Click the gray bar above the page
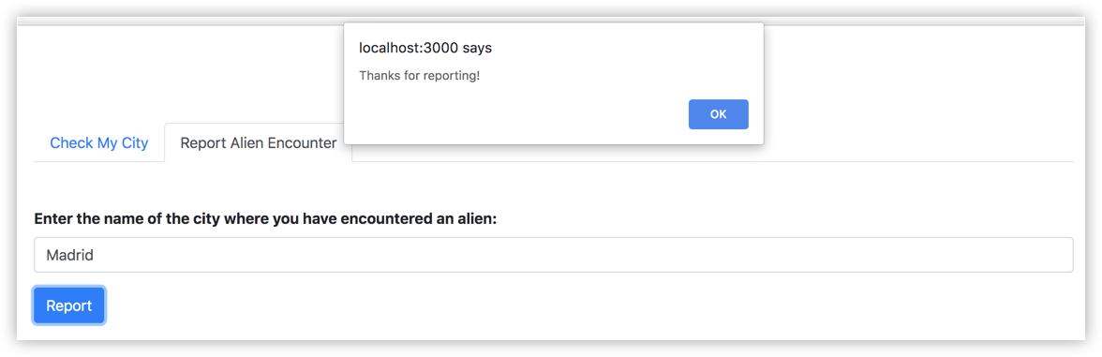 pos(182,22)
